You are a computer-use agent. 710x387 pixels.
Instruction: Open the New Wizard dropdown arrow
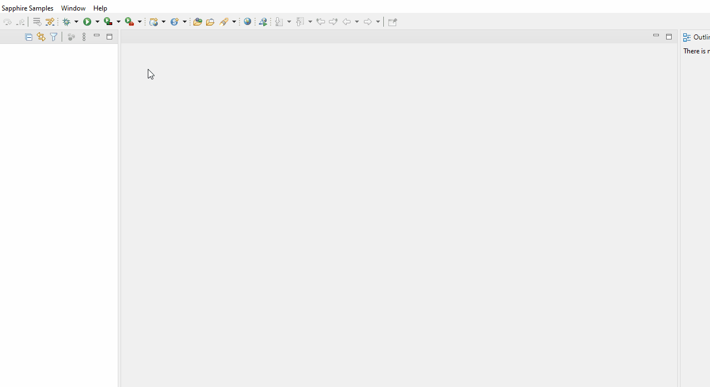click(164, 21)
